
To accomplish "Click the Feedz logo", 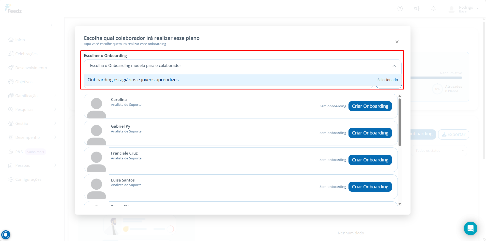I will pyautogui.click(x=13, y=9).
